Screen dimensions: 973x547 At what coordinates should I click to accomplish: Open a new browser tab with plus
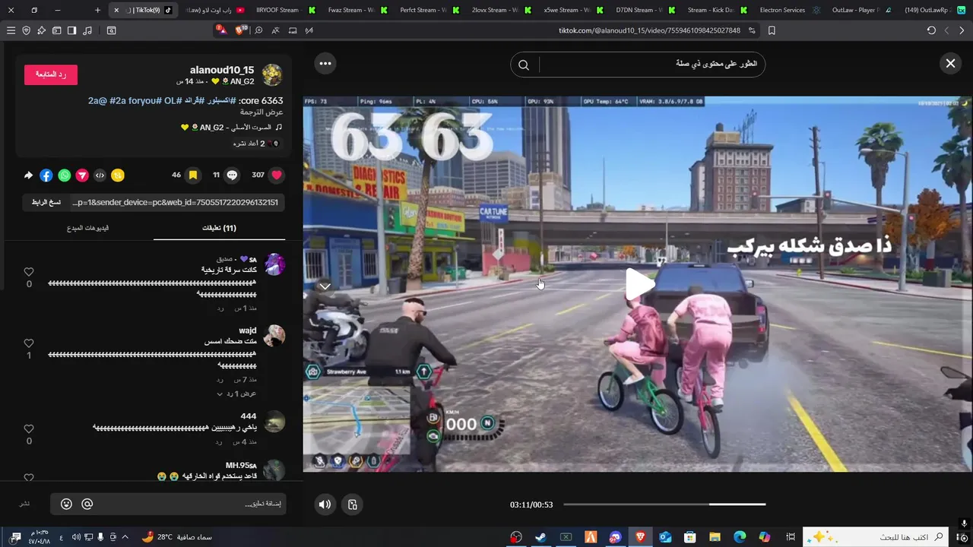pyautogui.click(x=97, y=10)
